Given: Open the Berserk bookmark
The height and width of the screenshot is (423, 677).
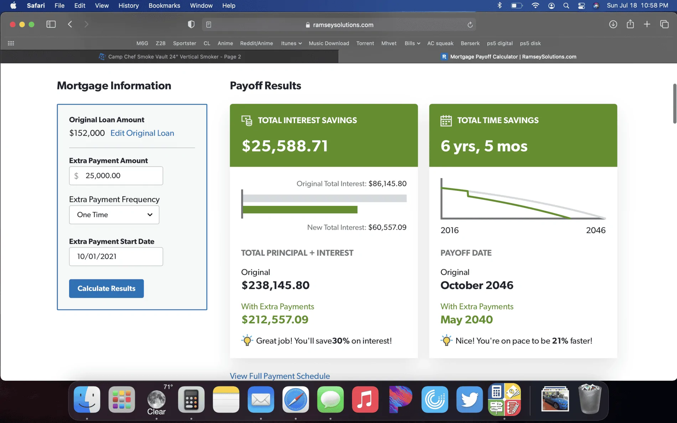Looking at the screenshot, I should 470,43.
